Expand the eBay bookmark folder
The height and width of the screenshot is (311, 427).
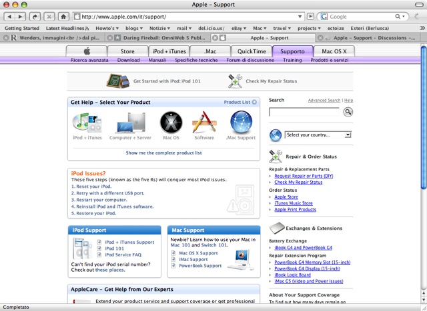coord(239,28)
